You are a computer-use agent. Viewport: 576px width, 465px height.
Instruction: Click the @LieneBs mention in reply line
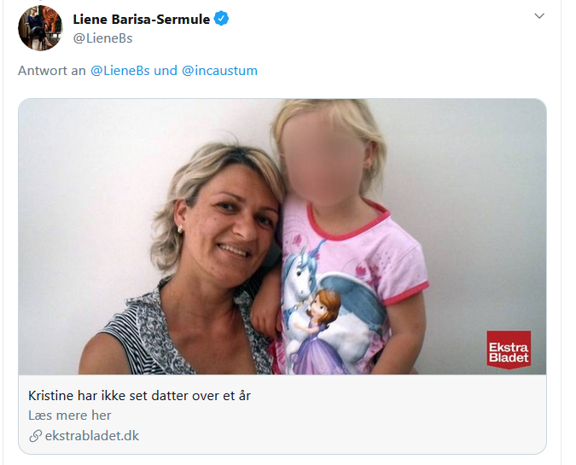[120, 71]
